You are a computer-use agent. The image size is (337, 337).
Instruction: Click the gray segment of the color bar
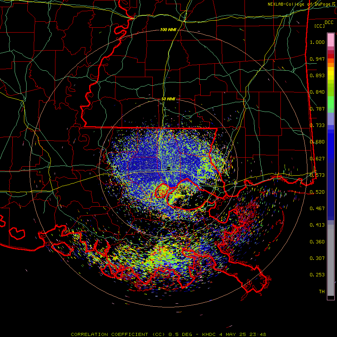pos(331,260)
